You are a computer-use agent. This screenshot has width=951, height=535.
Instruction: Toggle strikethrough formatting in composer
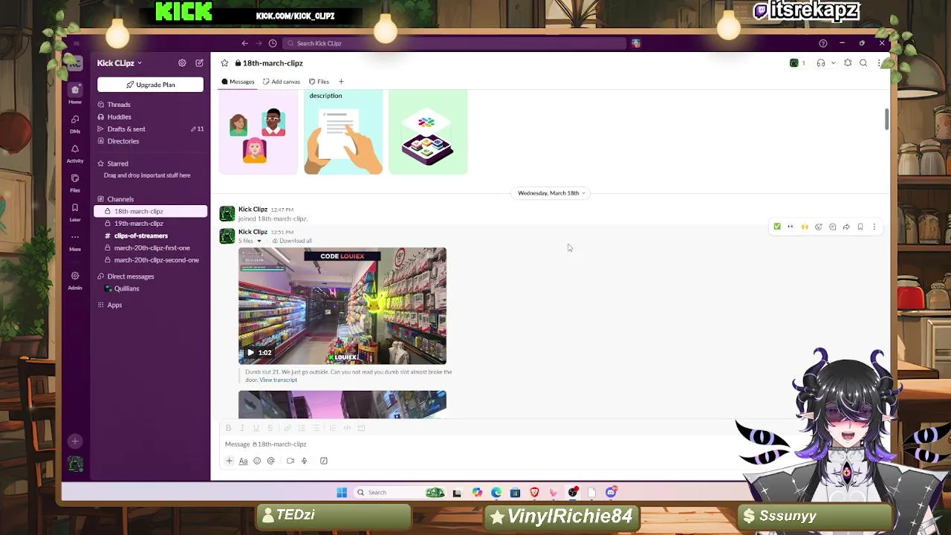pos(270,428)
